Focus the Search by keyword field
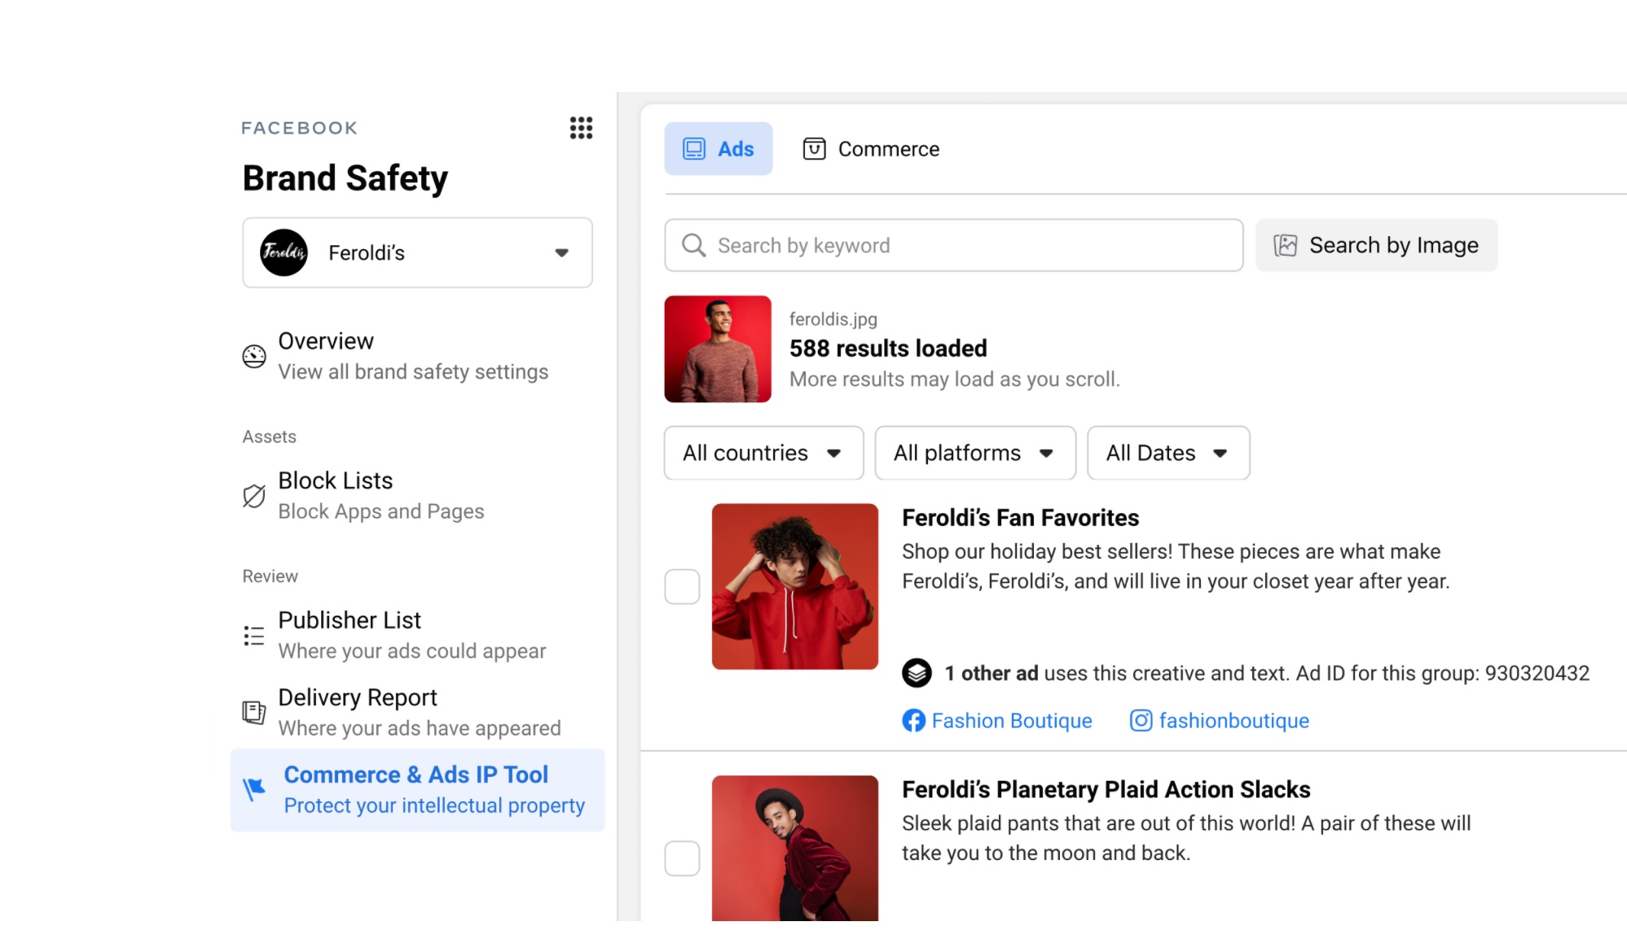 pyautogui.click(x=953, y=245)
